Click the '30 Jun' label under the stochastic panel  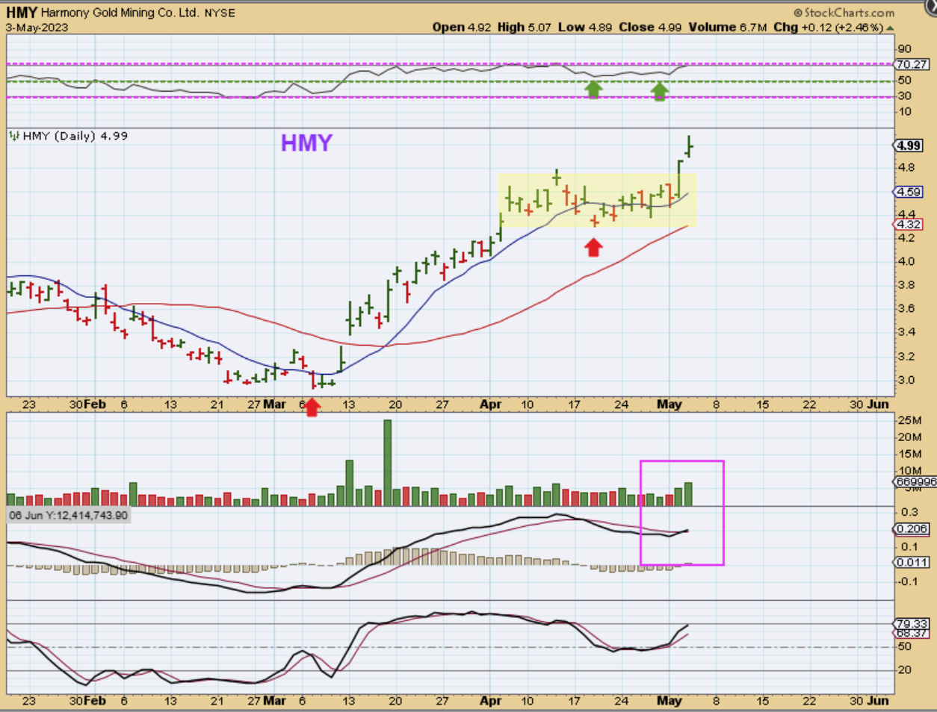pyautogui.click(x=870, y=700)
